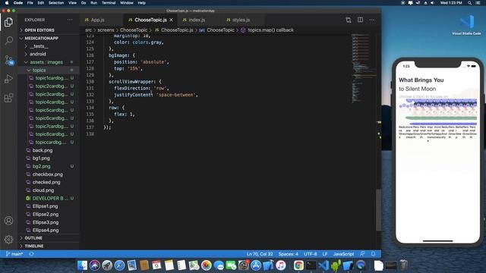Open notifications bell in status bar
The image size is (486, 273).
pos(373,254)
